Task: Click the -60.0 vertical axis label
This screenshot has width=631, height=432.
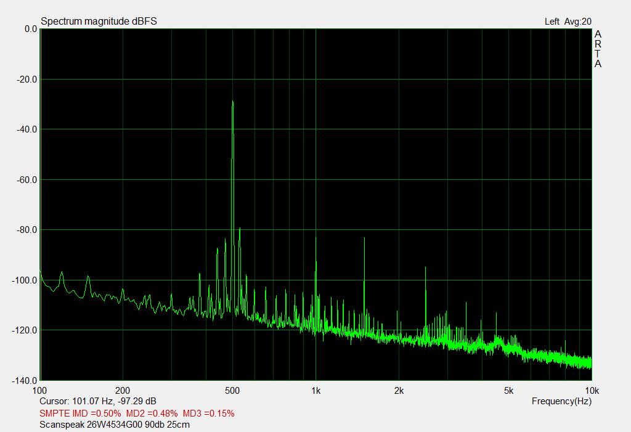Action: [26, 180]
